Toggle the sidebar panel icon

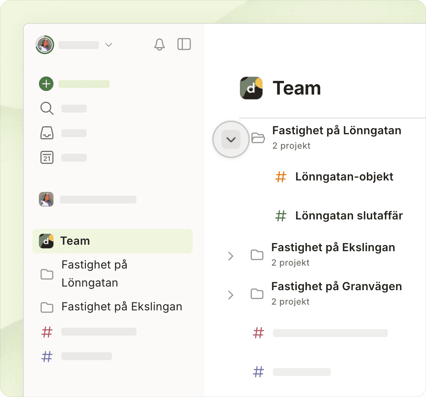tap(184, 44)
